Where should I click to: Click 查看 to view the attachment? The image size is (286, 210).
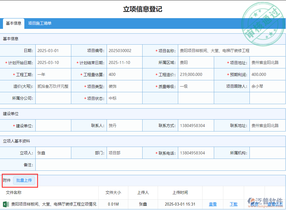click(213, 204)
